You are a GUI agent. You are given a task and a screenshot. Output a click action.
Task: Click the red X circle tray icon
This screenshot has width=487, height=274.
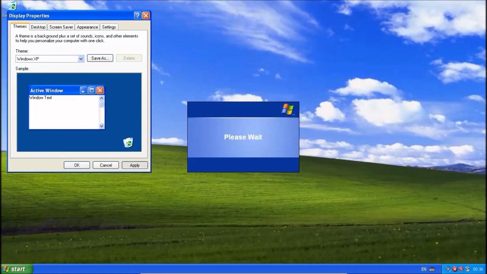point(455,269)
